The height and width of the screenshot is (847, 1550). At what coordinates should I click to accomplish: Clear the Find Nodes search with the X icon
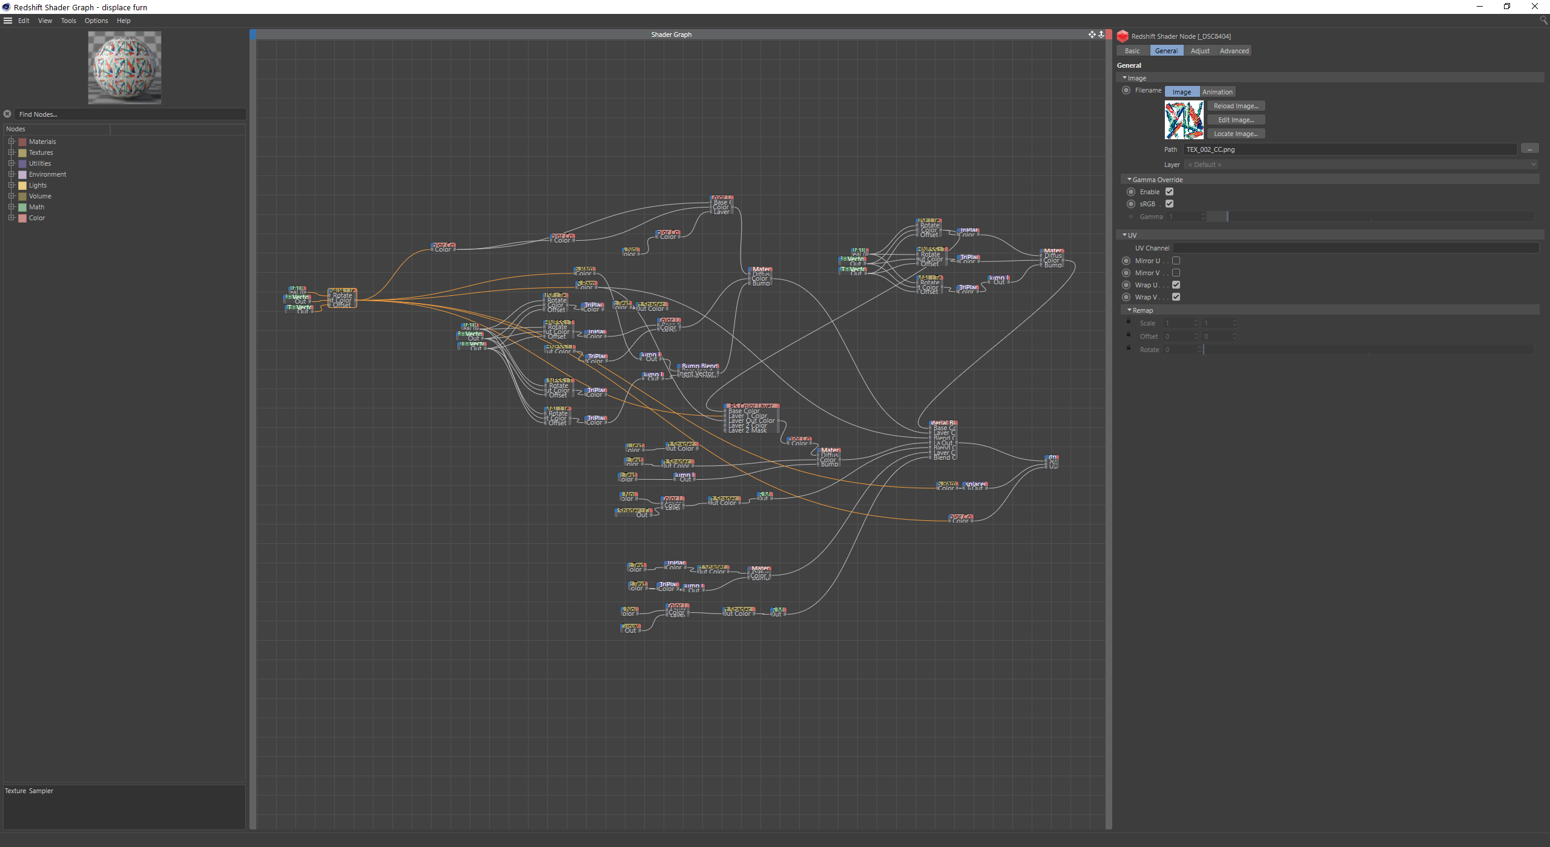tap(7, 114)
